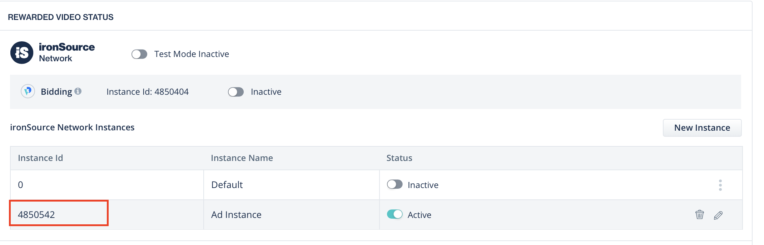Click the New Instance button

click(x=702, y=128)
